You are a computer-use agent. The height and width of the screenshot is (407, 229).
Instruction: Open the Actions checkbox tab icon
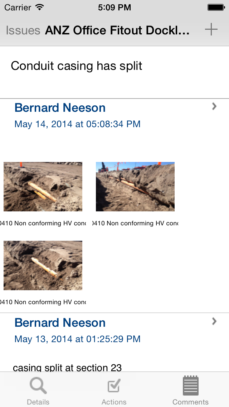click(x=114, y=387)
